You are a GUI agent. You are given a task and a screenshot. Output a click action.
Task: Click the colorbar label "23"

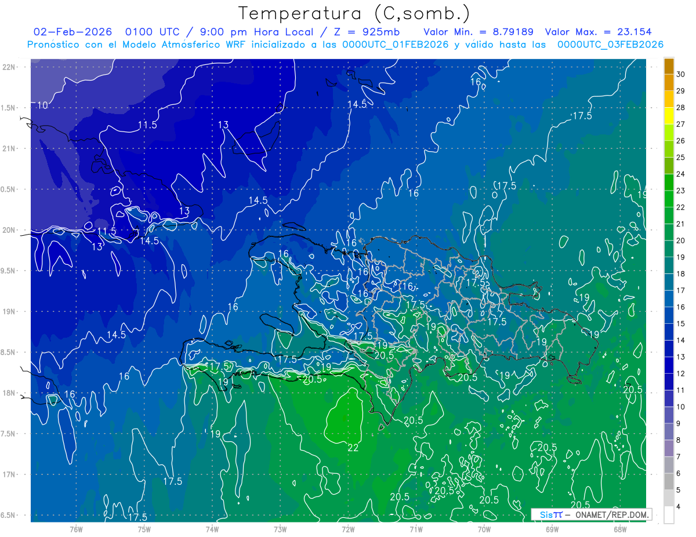681,191
